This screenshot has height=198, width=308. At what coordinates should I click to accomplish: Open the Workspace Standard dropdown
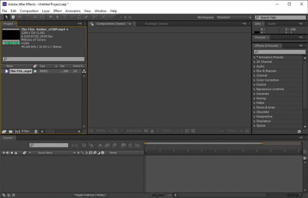click(x=234, y=17)
